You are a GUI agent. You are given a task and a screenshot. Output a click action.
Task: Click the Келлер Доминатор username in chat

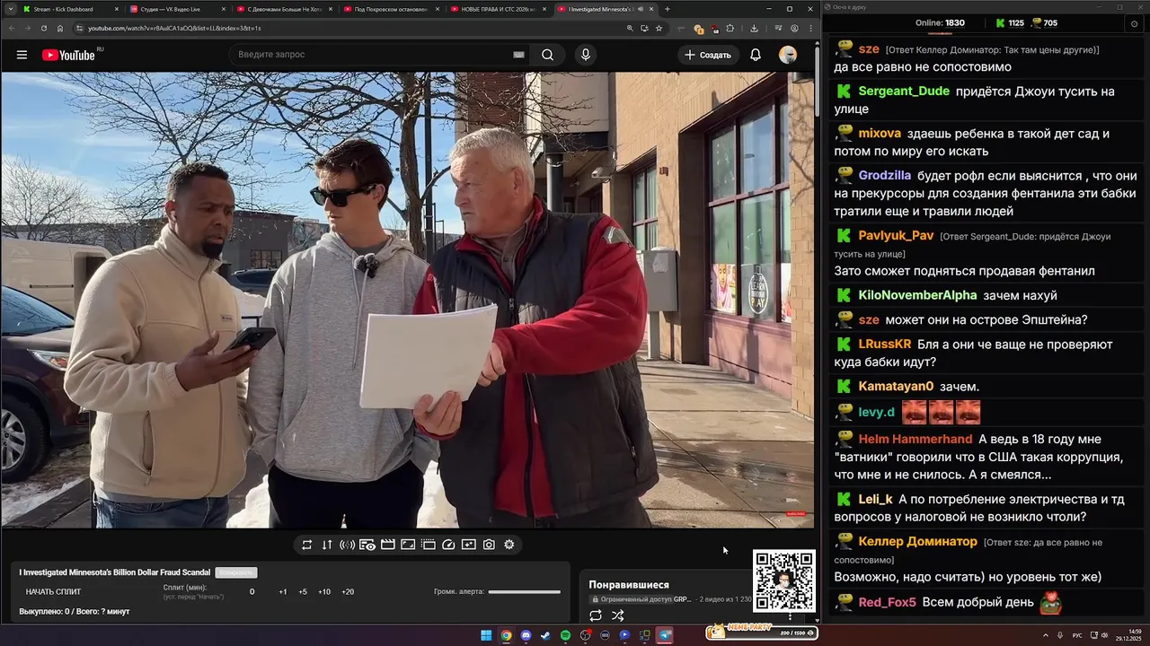pyautogui.click(x=917, y=542)
